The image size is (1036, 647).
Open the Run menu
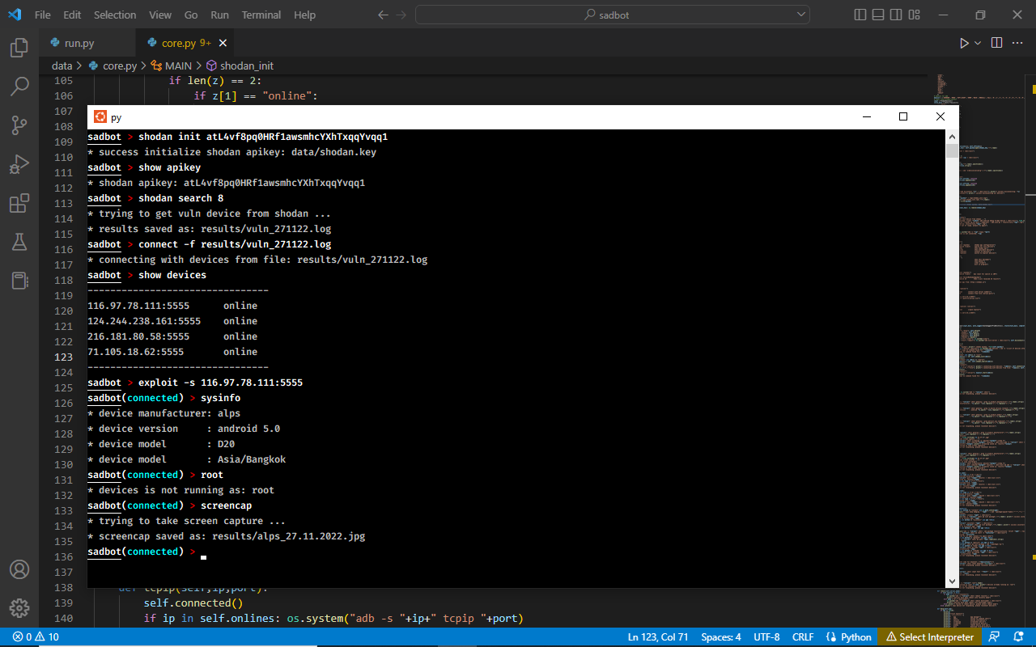tap(219, 15)
